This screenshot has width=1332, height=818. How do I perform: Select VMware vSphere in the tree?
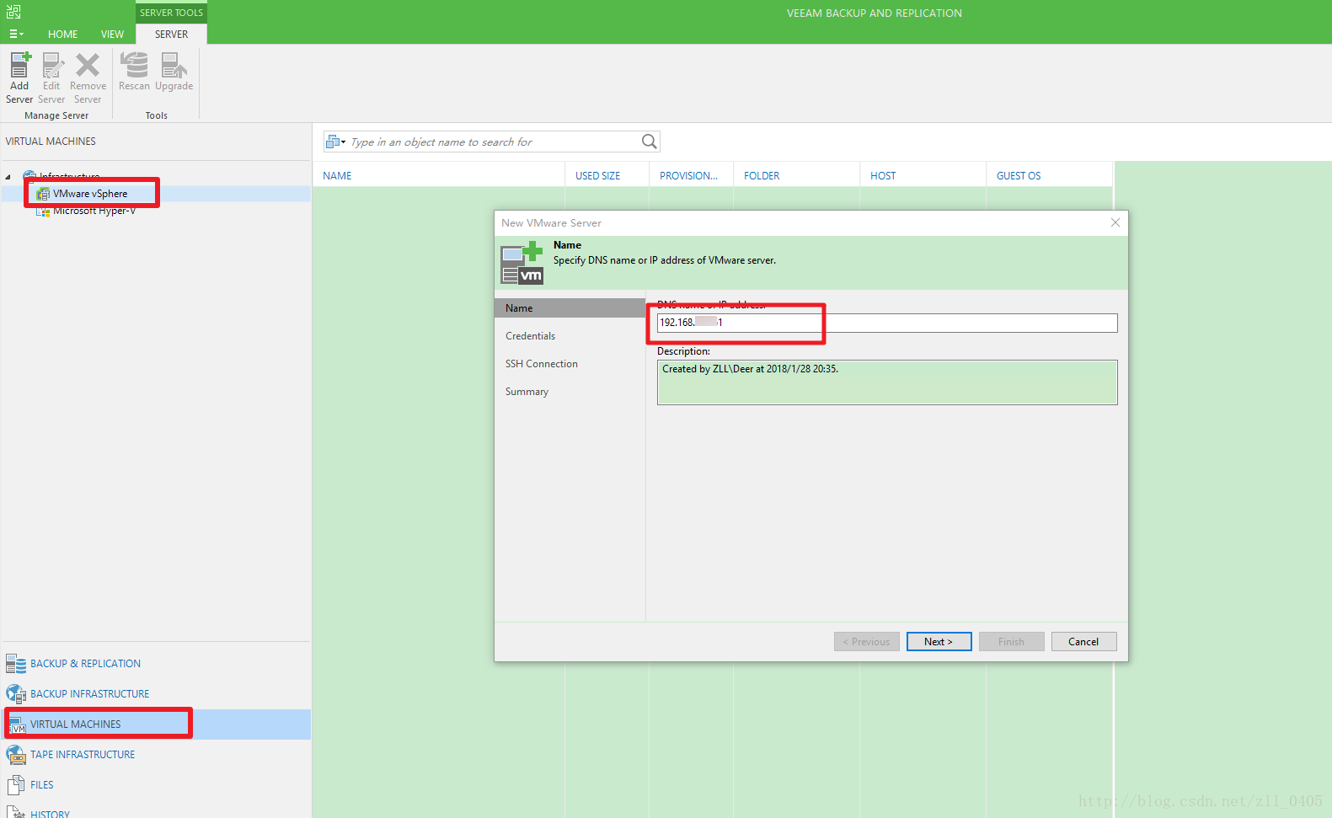pyautogui.click(x=90, y=194)
